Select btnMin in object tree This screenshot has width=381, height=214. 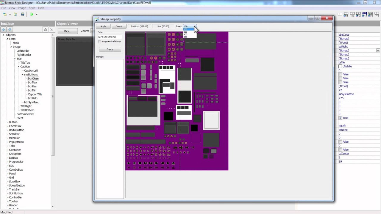32,90
